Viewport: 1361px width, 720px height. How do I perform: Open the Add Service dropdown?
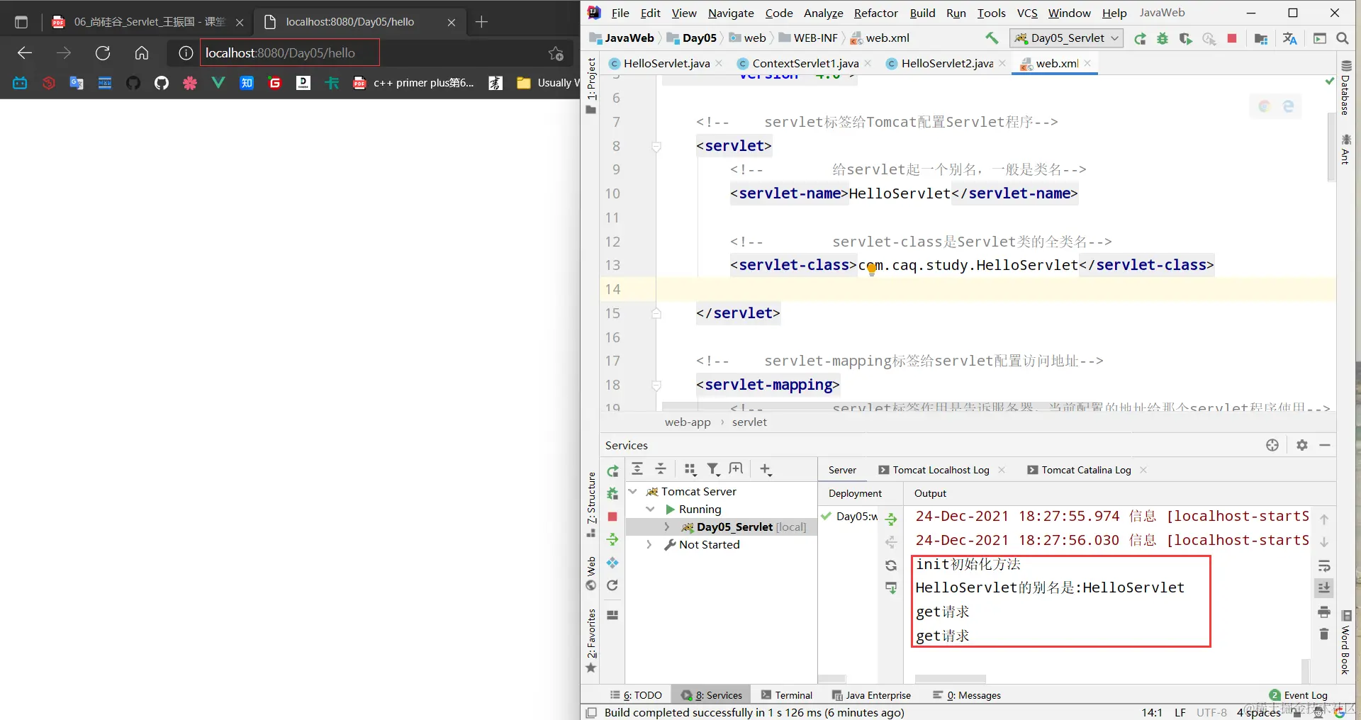766,468
